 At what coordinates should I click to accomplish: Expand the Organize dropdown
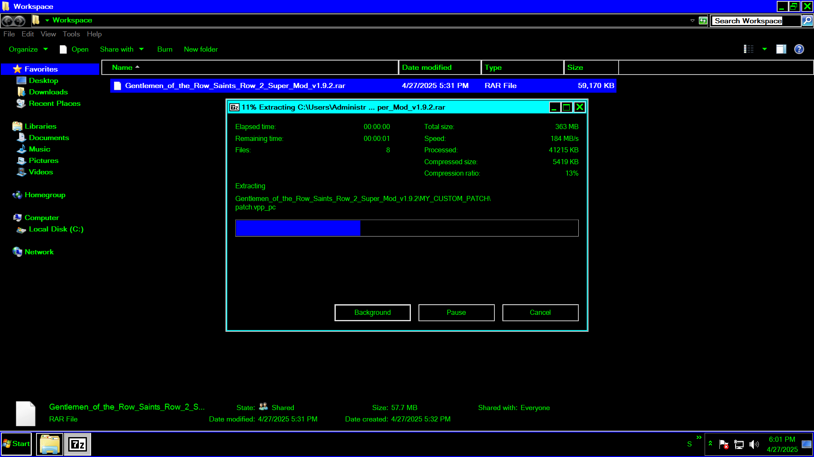(28, 49)
